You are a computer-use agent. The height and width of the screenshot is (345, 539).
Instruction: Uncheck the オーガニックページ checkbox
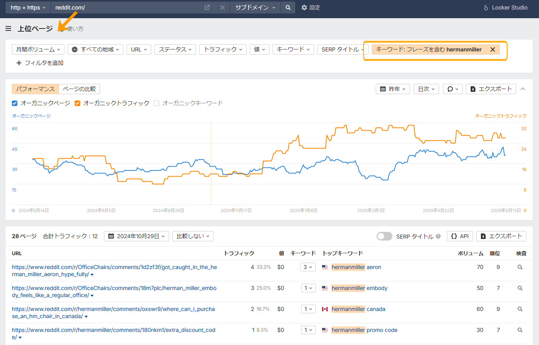(x=14, y=103)
